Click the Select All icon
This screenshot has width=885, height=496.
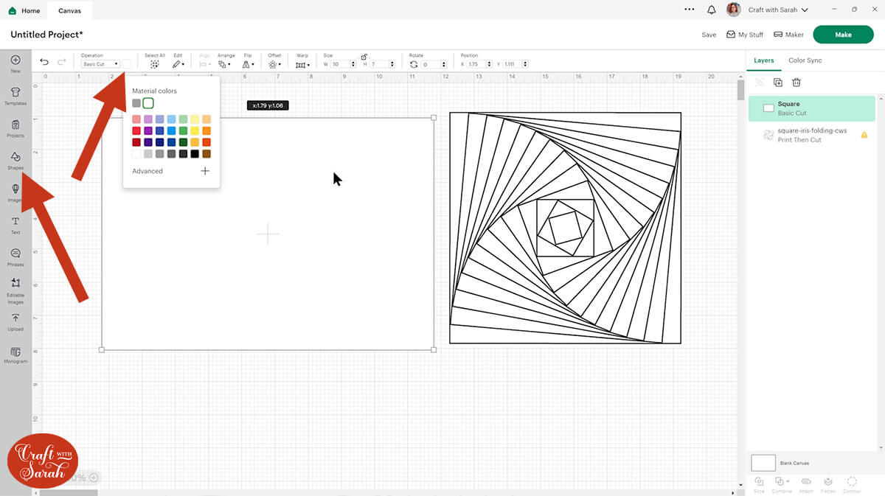point(155,64)
